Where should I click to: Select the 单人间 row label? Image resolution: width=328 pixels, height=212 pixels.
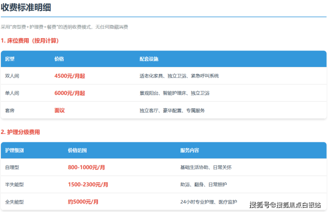click(12, 93)
